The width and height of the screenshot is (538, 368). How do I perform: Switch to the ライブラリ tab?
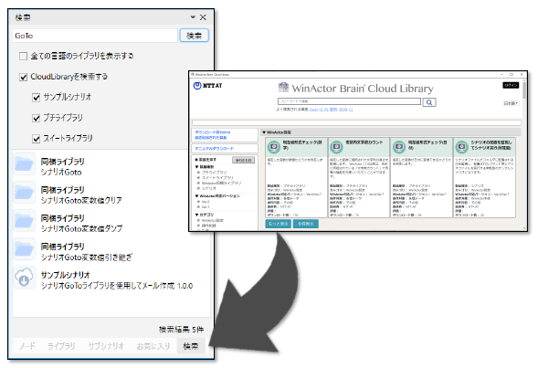(x=61, y=346)
